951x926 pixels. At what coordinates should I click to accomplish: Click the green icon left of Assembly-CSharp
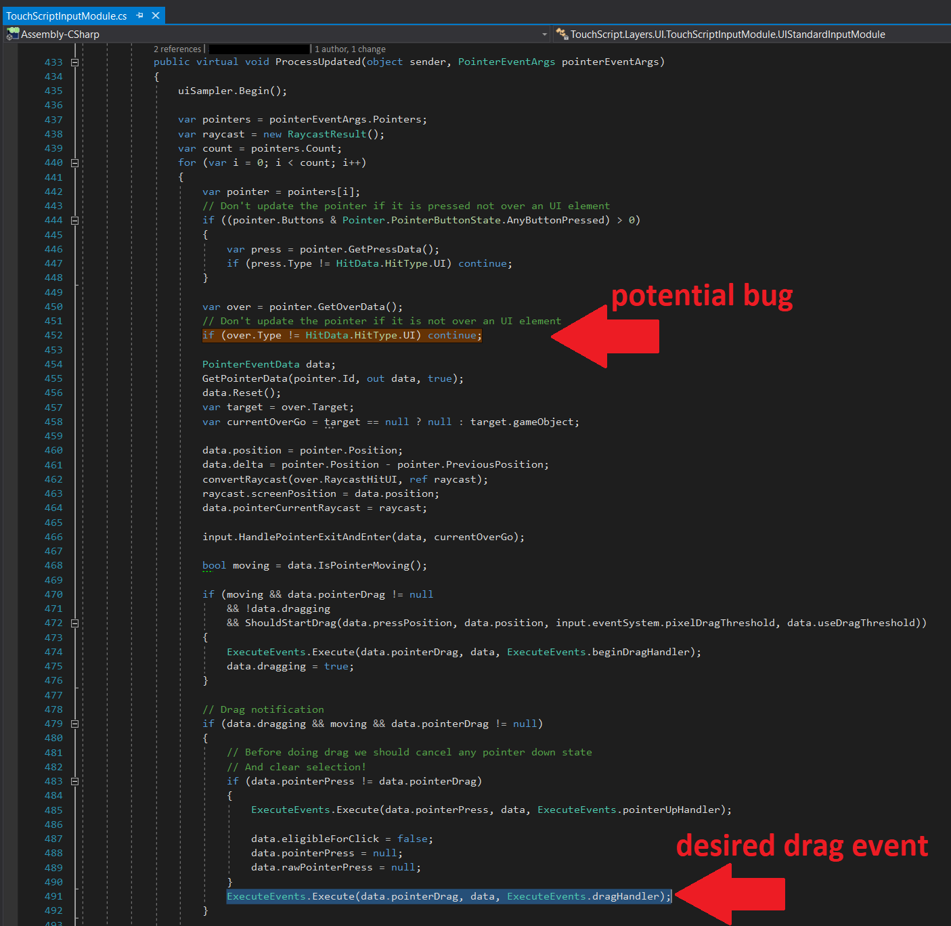tap(12, 34)
